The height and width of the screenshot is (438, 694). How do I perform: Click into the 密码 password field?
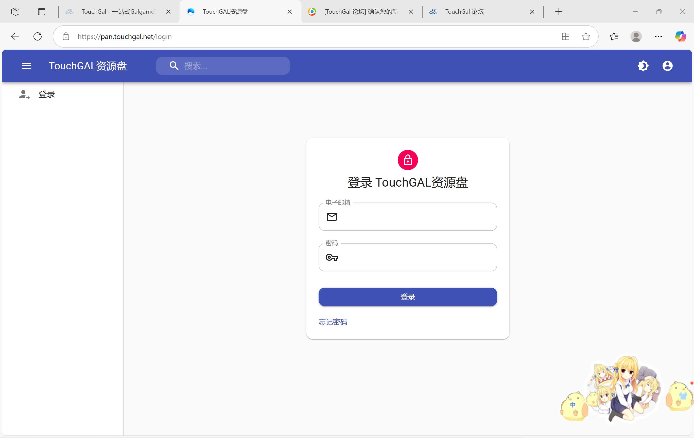coord(408,257)
